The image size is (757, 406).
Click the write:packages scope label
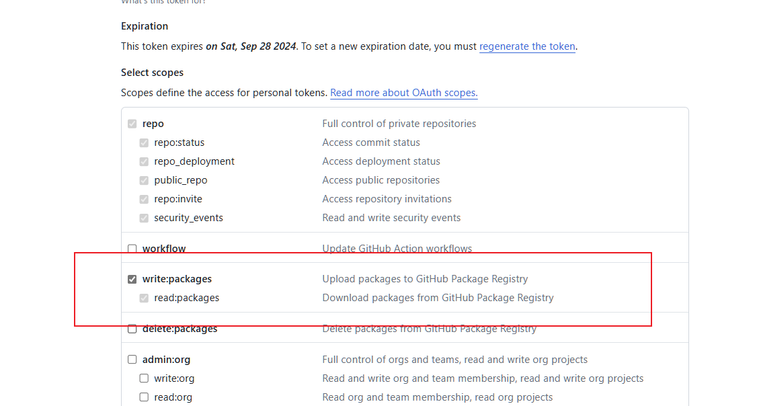(x=177, y=279)
